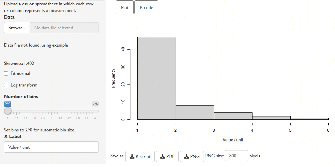Viewport: 335px width, 167px height.
Task: Tick the Log transform checkbox
Action: (x=6, y=85)
